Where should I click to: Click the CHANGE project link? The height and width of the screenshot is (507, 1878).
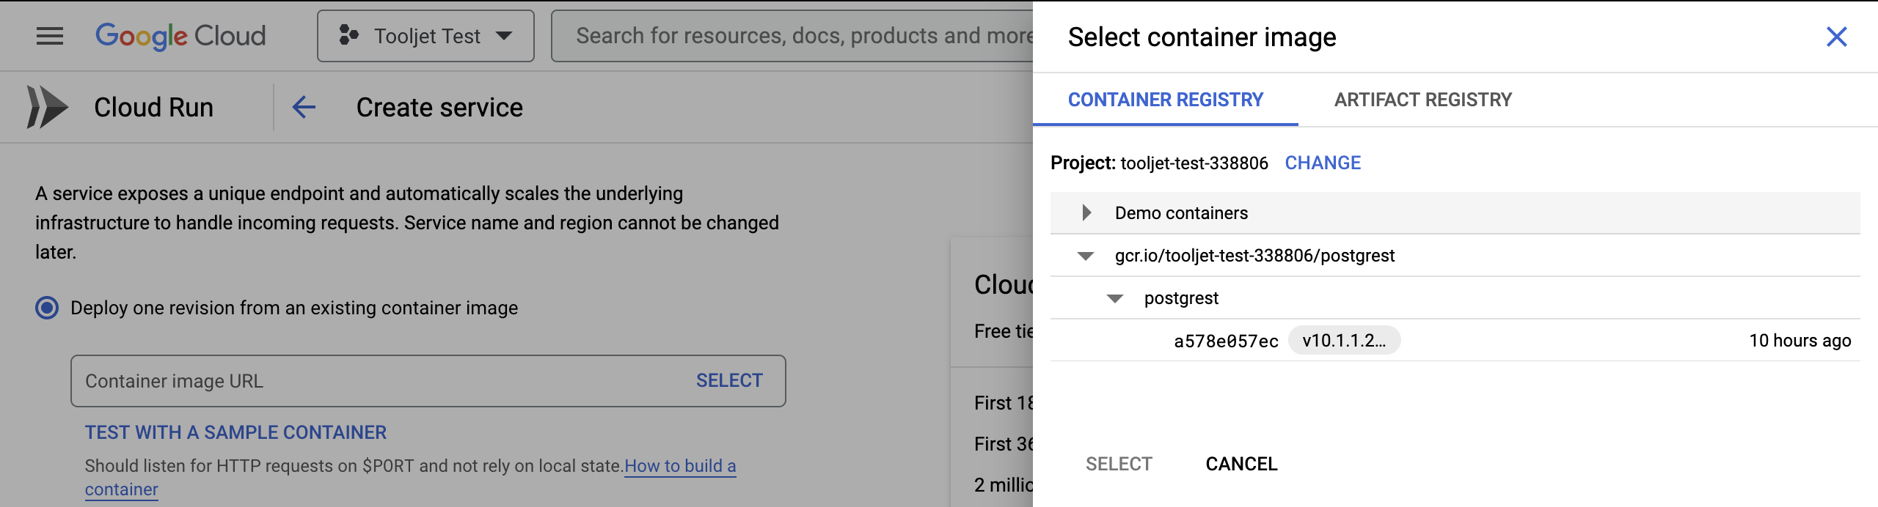(1323, 163)
